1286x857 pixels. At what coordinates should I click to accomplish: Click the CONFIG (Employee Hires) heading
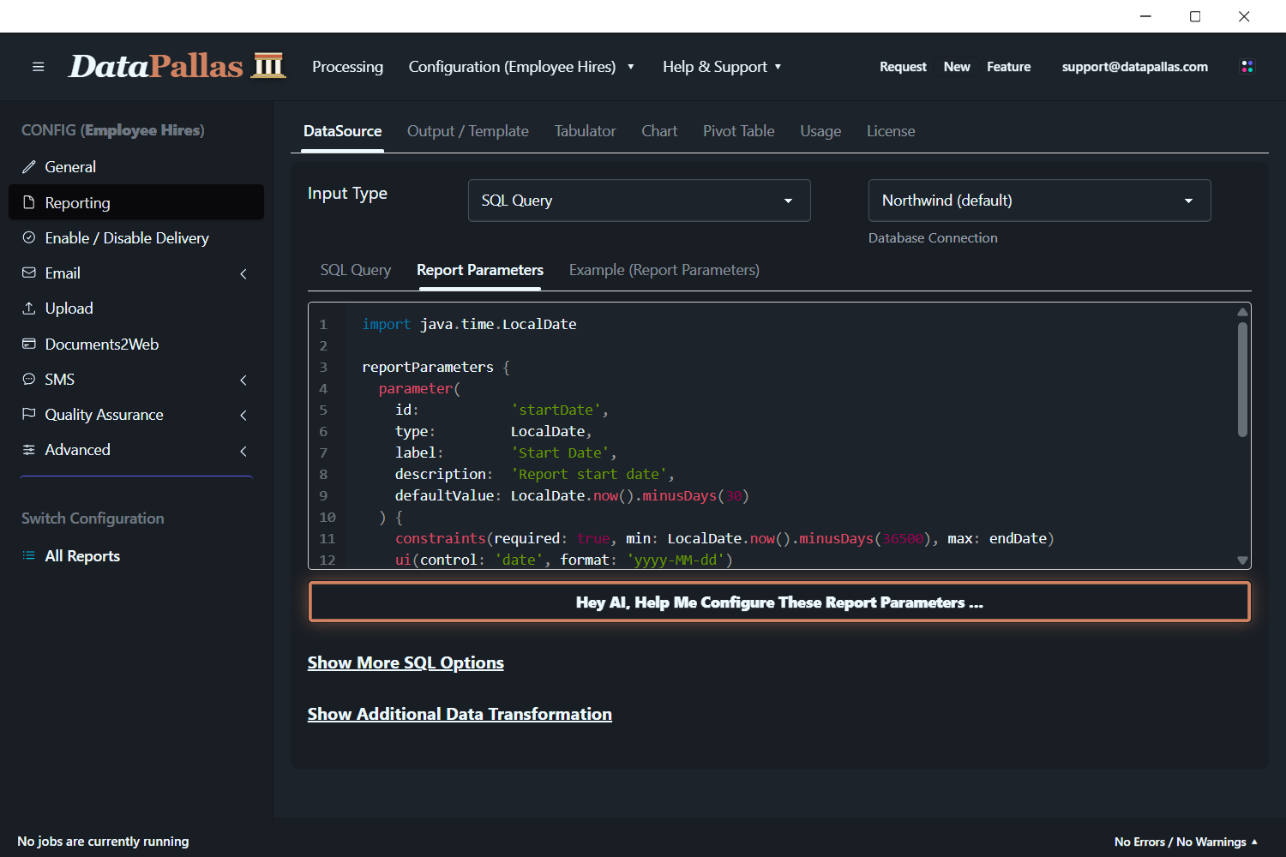click(x=112, y=130)
